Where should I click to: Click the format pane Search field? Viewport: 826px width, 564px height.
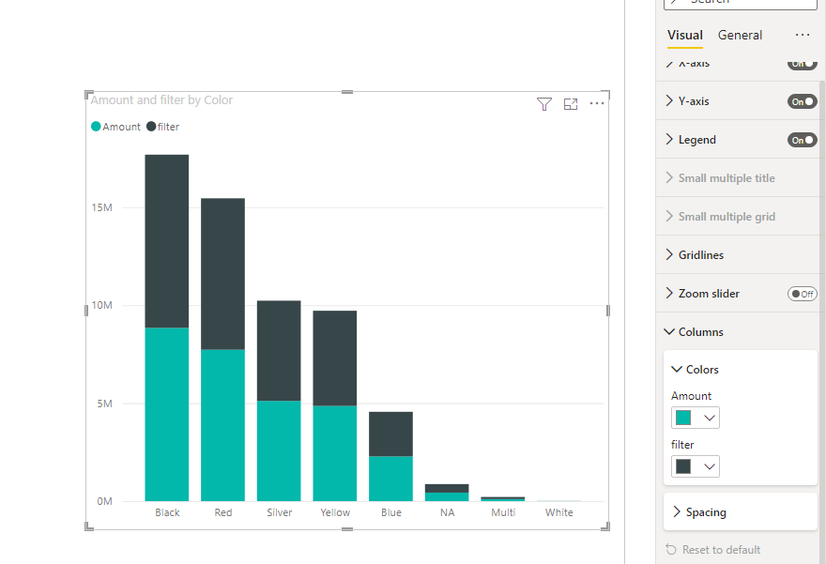741,3
